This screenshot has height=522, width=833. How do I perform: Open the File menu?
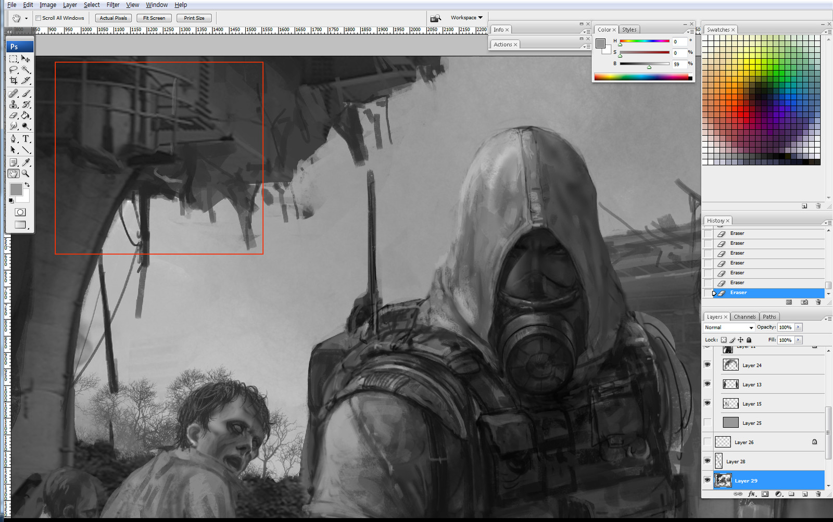[11, 5]
